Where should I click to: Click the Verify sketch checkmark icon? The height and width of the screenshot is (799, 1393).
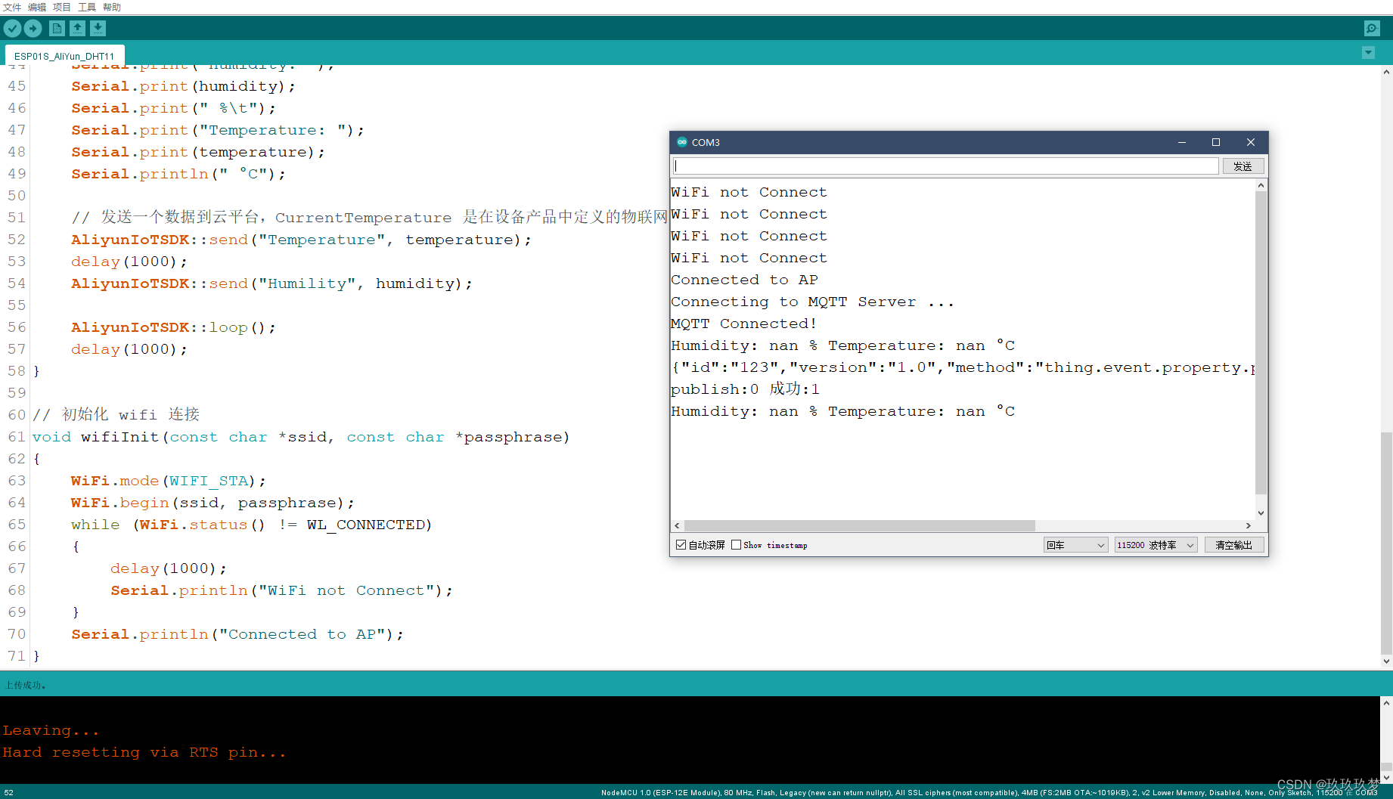pos(12,29)
